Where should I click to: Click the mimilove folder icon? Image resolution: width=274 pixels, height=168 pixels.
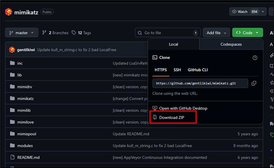pyautogui.click(x=12, y=122)
